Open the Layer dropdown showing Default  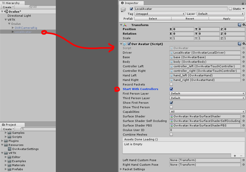[221, 14]
